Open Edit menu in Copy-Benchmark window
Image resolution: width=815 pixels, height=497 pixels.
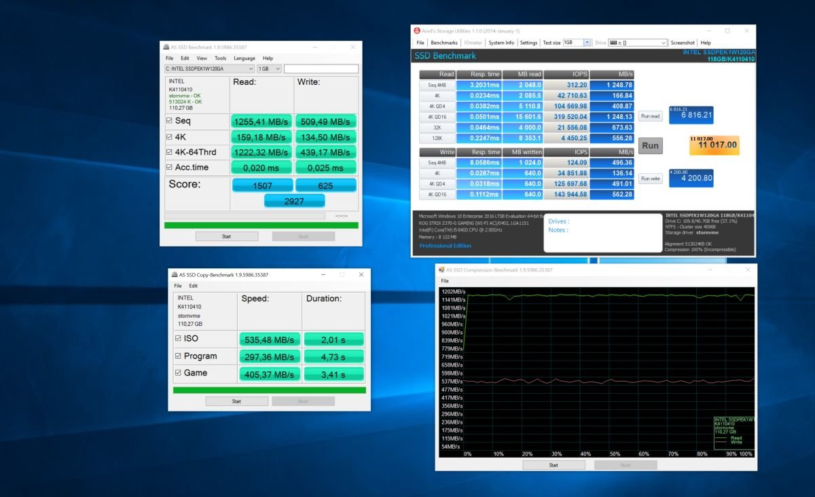pyautogui.click(x=193, y=286)
